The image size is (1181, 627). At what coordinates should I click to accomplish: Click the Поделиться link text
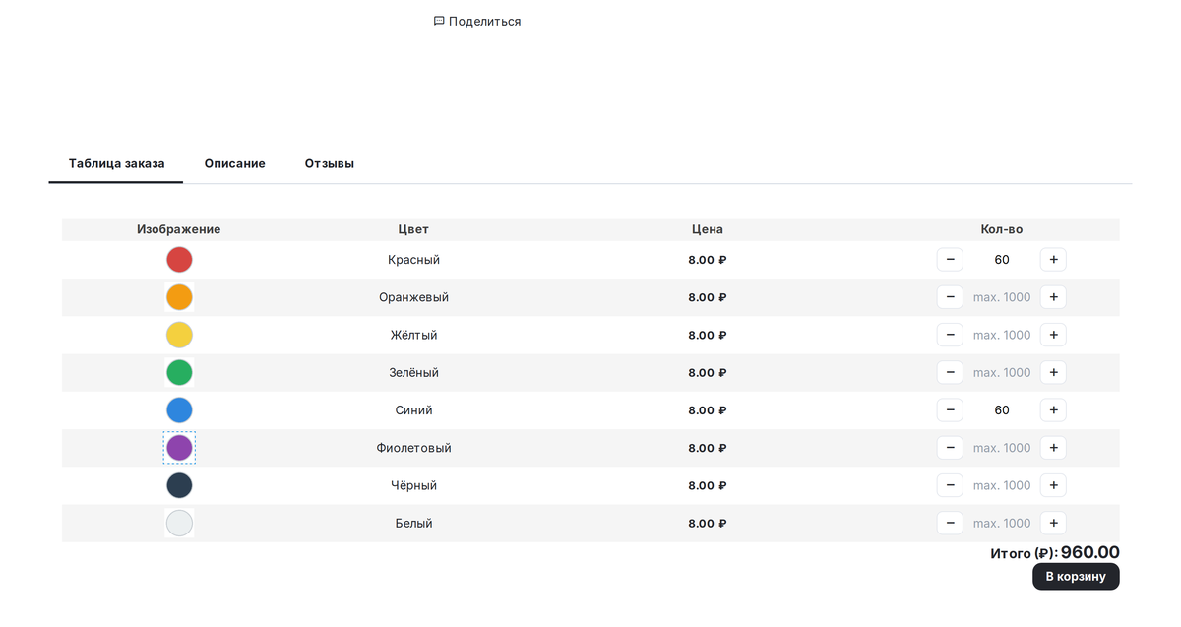485,21
